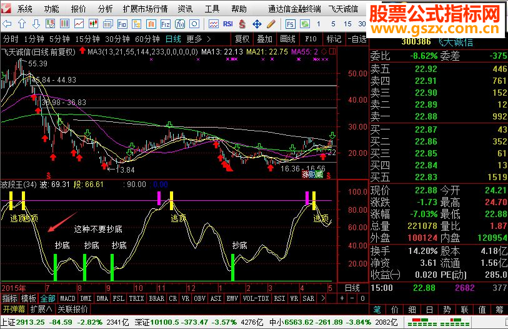Image resolution: width=508 pixels, height=329 pixels.
Task: Select the 指标 tab at bottom
Action: [10, 298]
